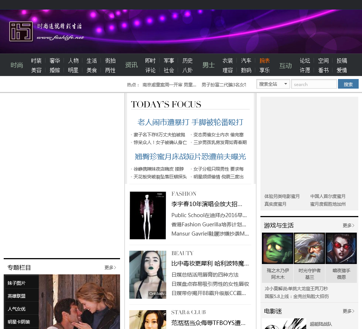Screen dimensions: 362x329
Task: Open the 阿木木 champion thumbnail
Action: click(x=277, y=248)
